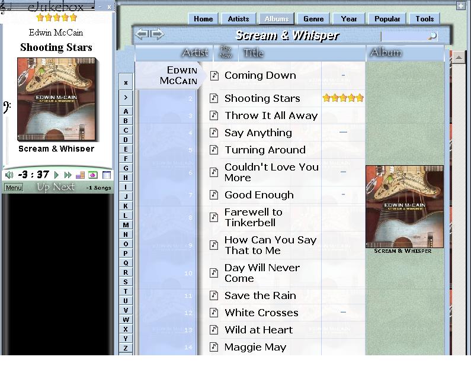The width and height of the screenshot is (471, 376).
Task: Click the x button in alphabet index
Action: pyautogui.click(x=126, y=82)
